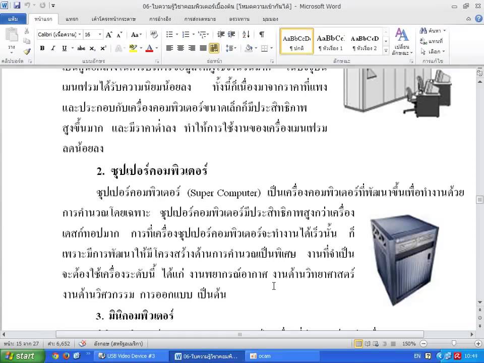Image resolution: width=484 pixels, height=363 pixels.
Task: Toggle show paragraph marks pilcrow
Action: (x=262, y=35)
